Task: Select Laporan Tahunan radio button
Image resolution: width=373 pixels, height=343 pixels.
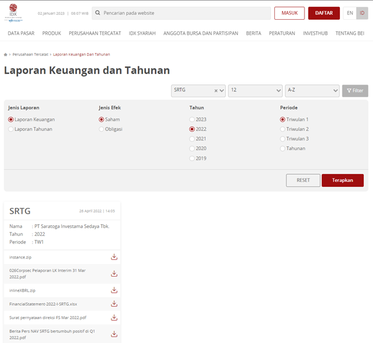Action: 10,129
